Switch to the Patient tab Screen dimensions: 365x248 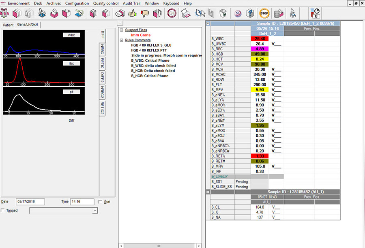tap(8, 25)
